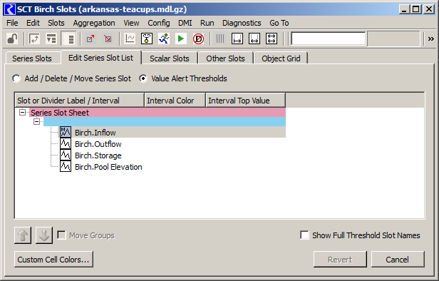This screenshot has height=281, width=439.
Task: Click the Birch.Inflow series slot icon
Action: pyautogui.click(x=66, y=132)
